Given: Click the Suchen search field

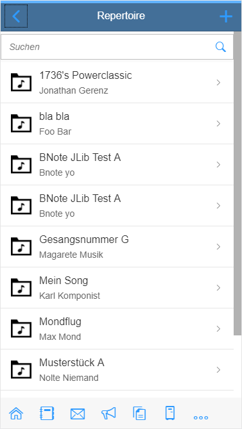Looking at the screenshot, I should tap(117, 47).
